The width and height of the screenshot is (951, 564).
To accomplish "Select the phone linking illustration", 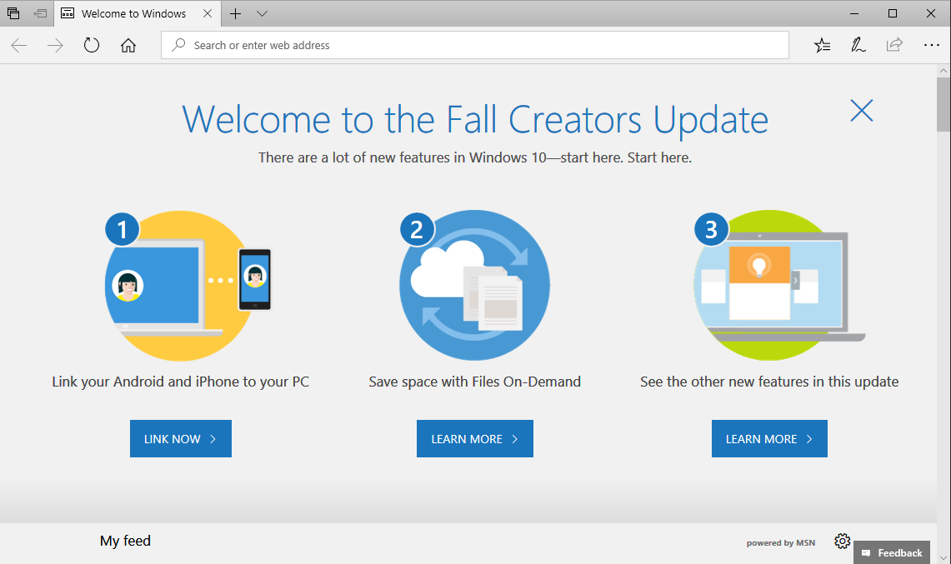I will click(x=188, y=286).
